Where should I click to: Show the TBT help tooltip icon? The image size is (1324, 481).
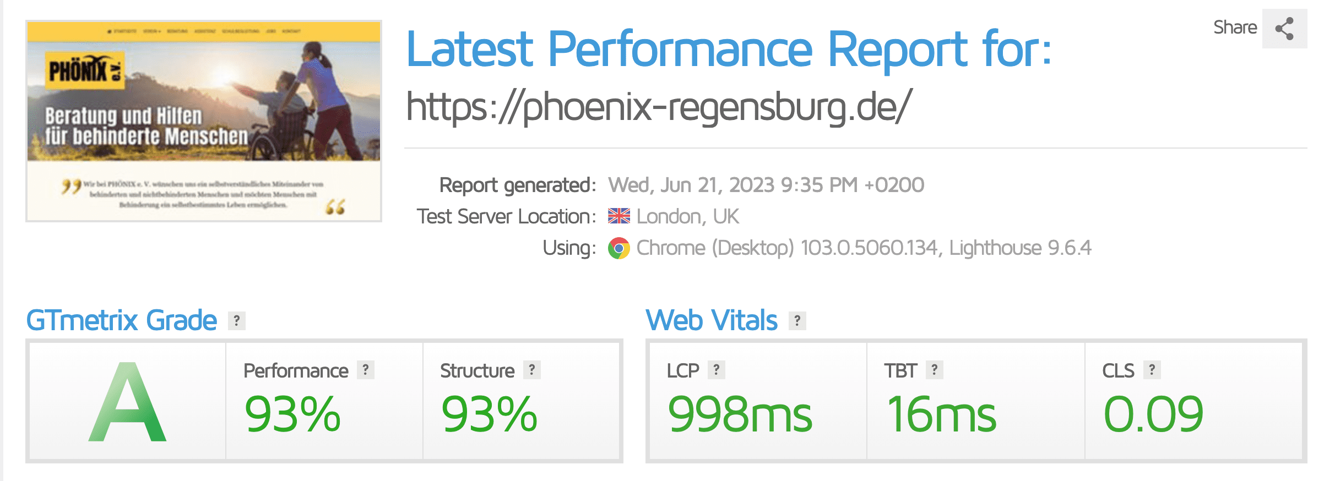click(x=934, y=370)
